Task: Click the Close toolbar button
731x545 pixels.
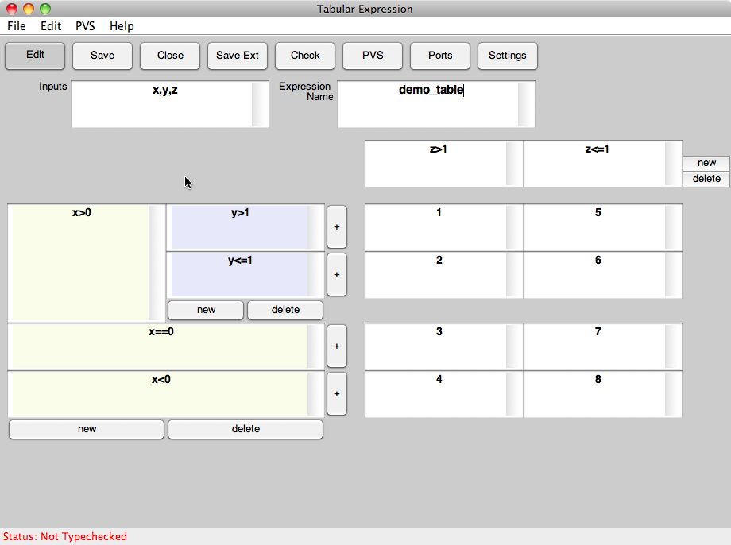Action: click(x=170, y=56)
